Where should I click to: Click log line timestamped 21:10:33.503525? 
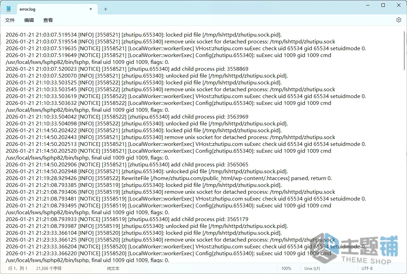point(144,82)
